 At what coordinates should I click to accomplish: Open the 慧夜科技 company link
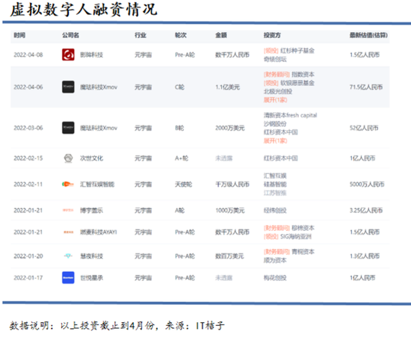[x=91, y=256]
